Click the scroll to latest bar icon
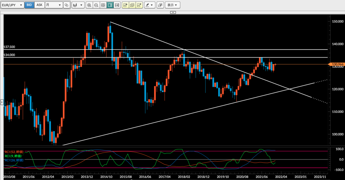This screenshot has width=345, height=180. 117,5
